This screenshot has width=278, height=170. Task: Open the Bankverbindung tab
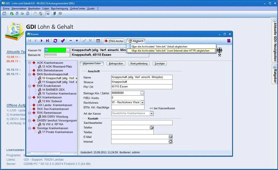pyautogui.click(x=139, y=63)
